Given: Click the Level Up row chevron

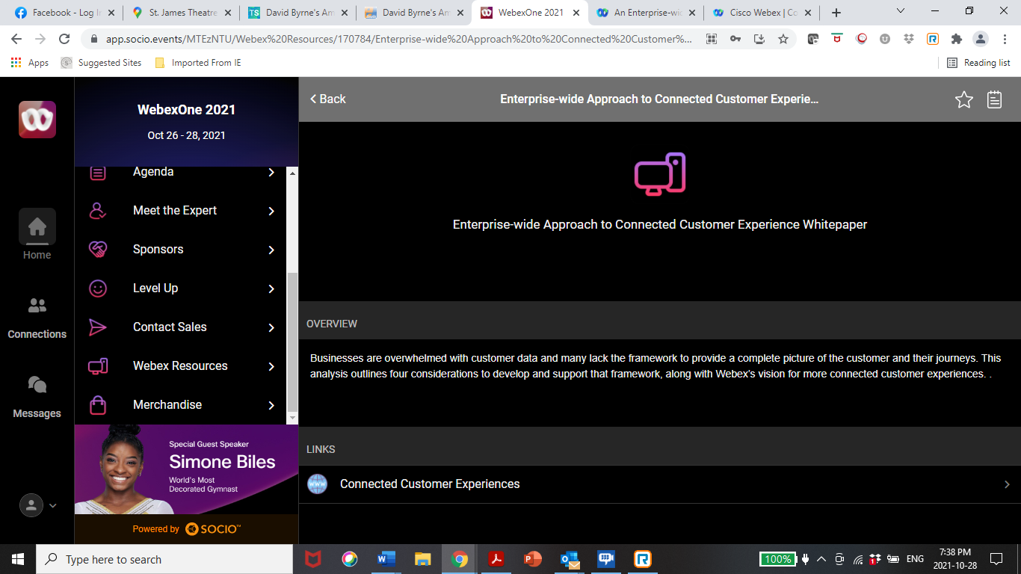Looking at the screenshot, I should (x=271, y=289).
